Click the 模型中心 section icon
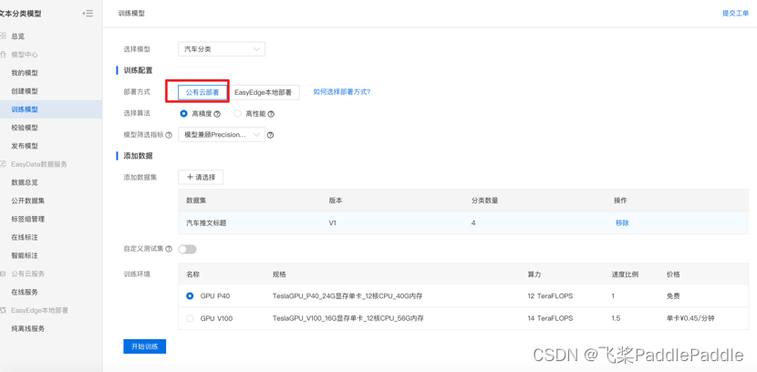The width and height of the screenshot is (757, 372). tap(3, 55)
